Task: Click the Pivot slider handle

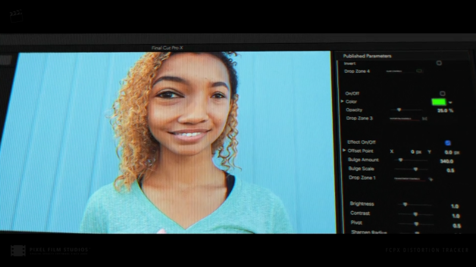Action: point(416,224)
